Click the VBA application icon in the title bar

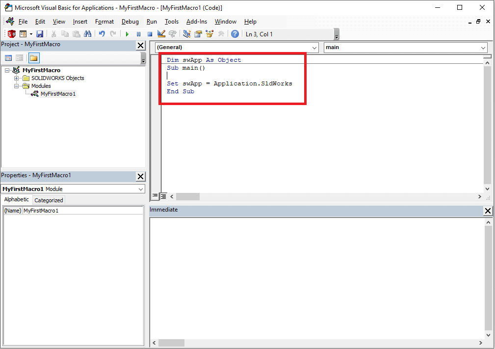tap(8, 7)
